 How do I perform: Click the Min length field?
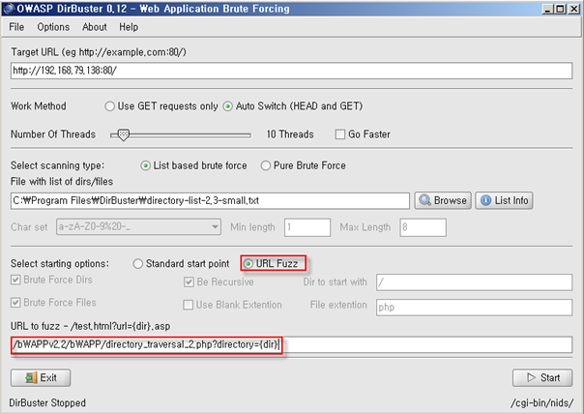point(307,227)
